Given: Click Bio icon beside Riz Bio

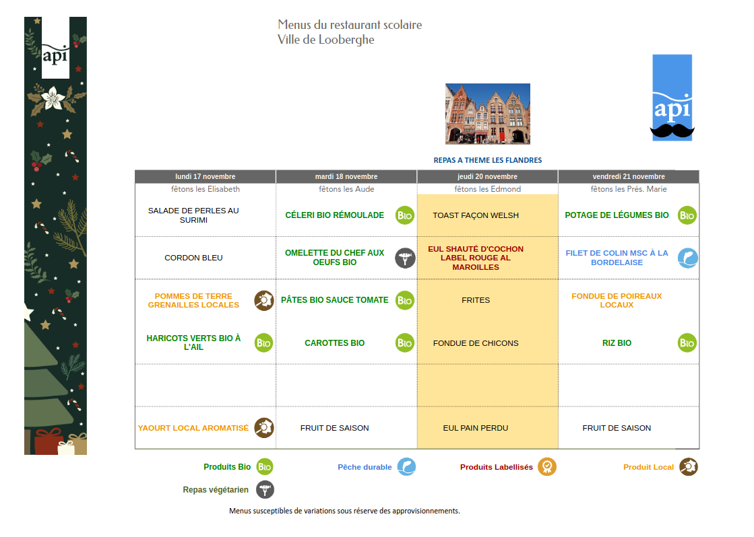Looking at the screenshot, I should pos(687,343).
